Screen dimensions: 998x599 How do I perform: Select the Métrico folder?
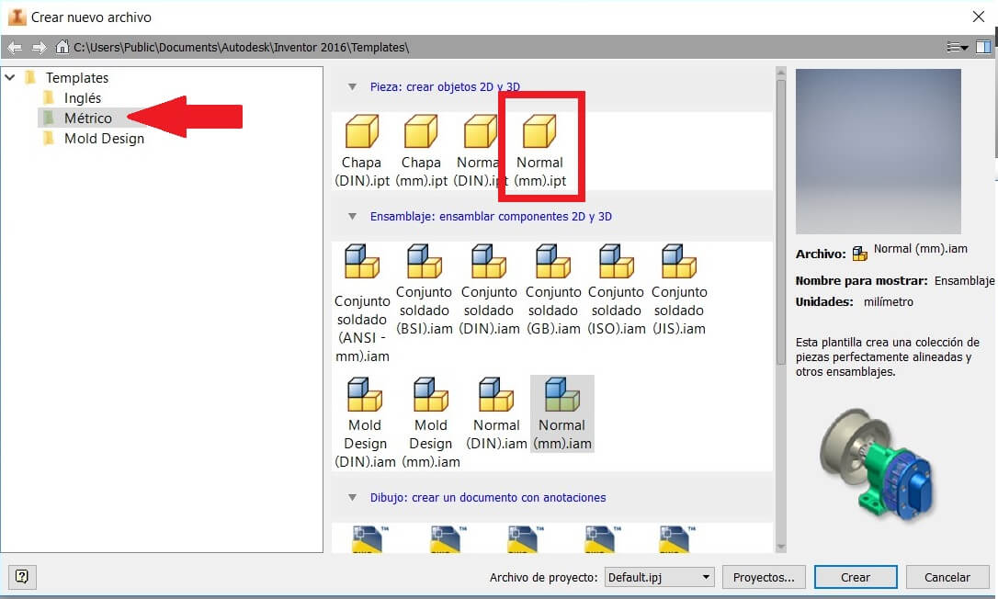coord(88,118)
